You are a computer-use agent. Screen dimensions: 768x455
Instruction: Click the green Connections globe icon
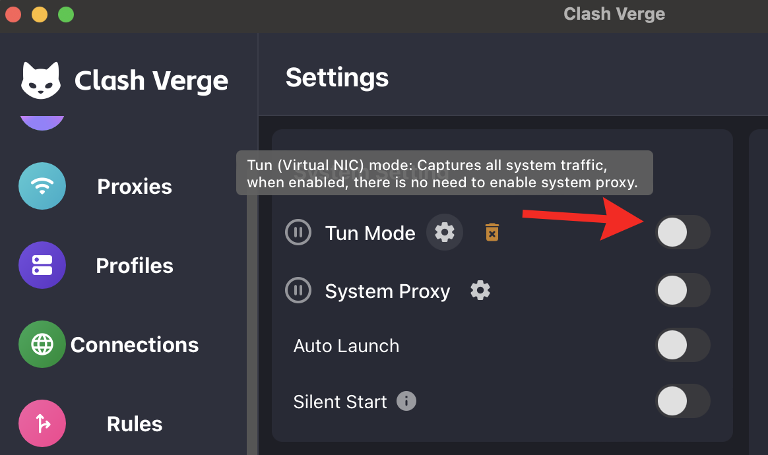click(42, 344)
